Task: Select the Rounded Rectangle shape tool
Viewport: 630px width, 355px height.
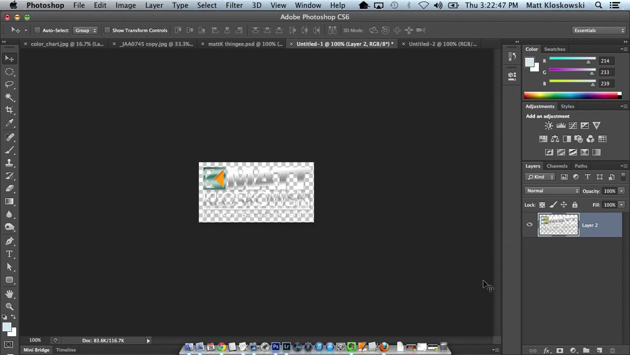Action: 9,280
